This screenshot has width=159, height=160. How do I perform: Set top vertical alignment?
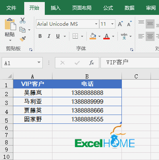tap(141, 22)
